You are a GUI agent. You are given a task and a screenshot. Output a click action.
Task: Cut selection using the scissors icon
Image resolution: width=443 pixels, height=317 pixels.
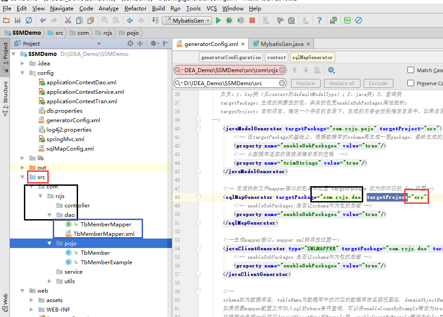coord(68,20)
